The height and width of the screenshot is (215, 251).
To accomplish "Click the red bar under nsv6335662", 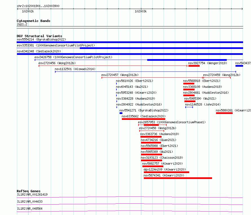I will click(x=144, y=119).
